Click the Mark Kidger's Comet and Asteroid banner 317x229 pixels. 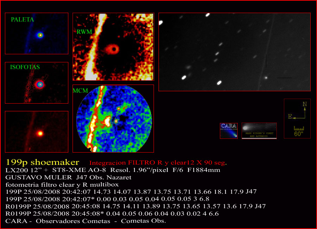[259, 131]
